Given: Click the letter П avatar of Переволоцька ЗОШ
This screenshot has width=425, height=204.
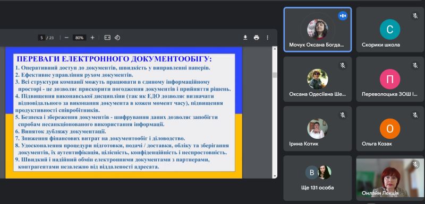Looking at the screenshot, I should [x=390, y=79].
